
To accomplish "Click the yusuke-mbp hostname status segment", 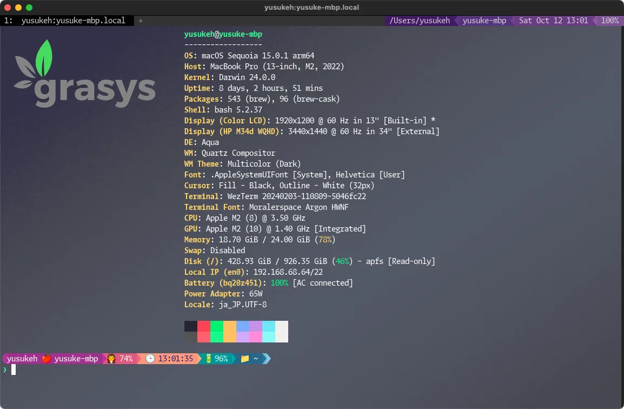I will (484, 21).
